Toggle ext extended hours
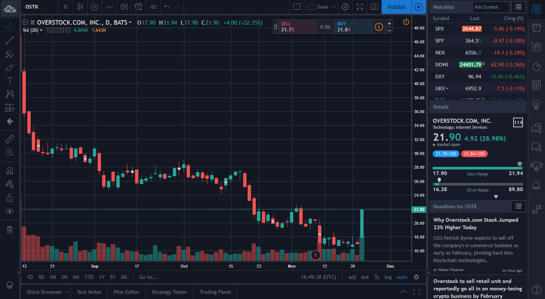 365,277
